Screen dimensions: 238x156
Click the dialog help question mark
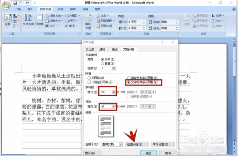[x=162, y=42]
